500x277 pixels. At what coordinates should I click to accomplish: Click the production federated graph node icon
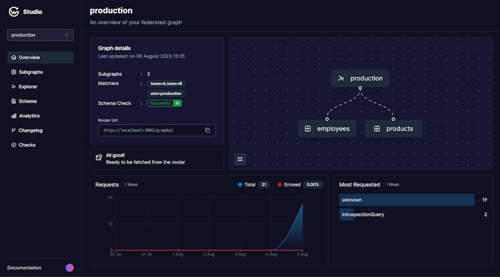(341, 79)
